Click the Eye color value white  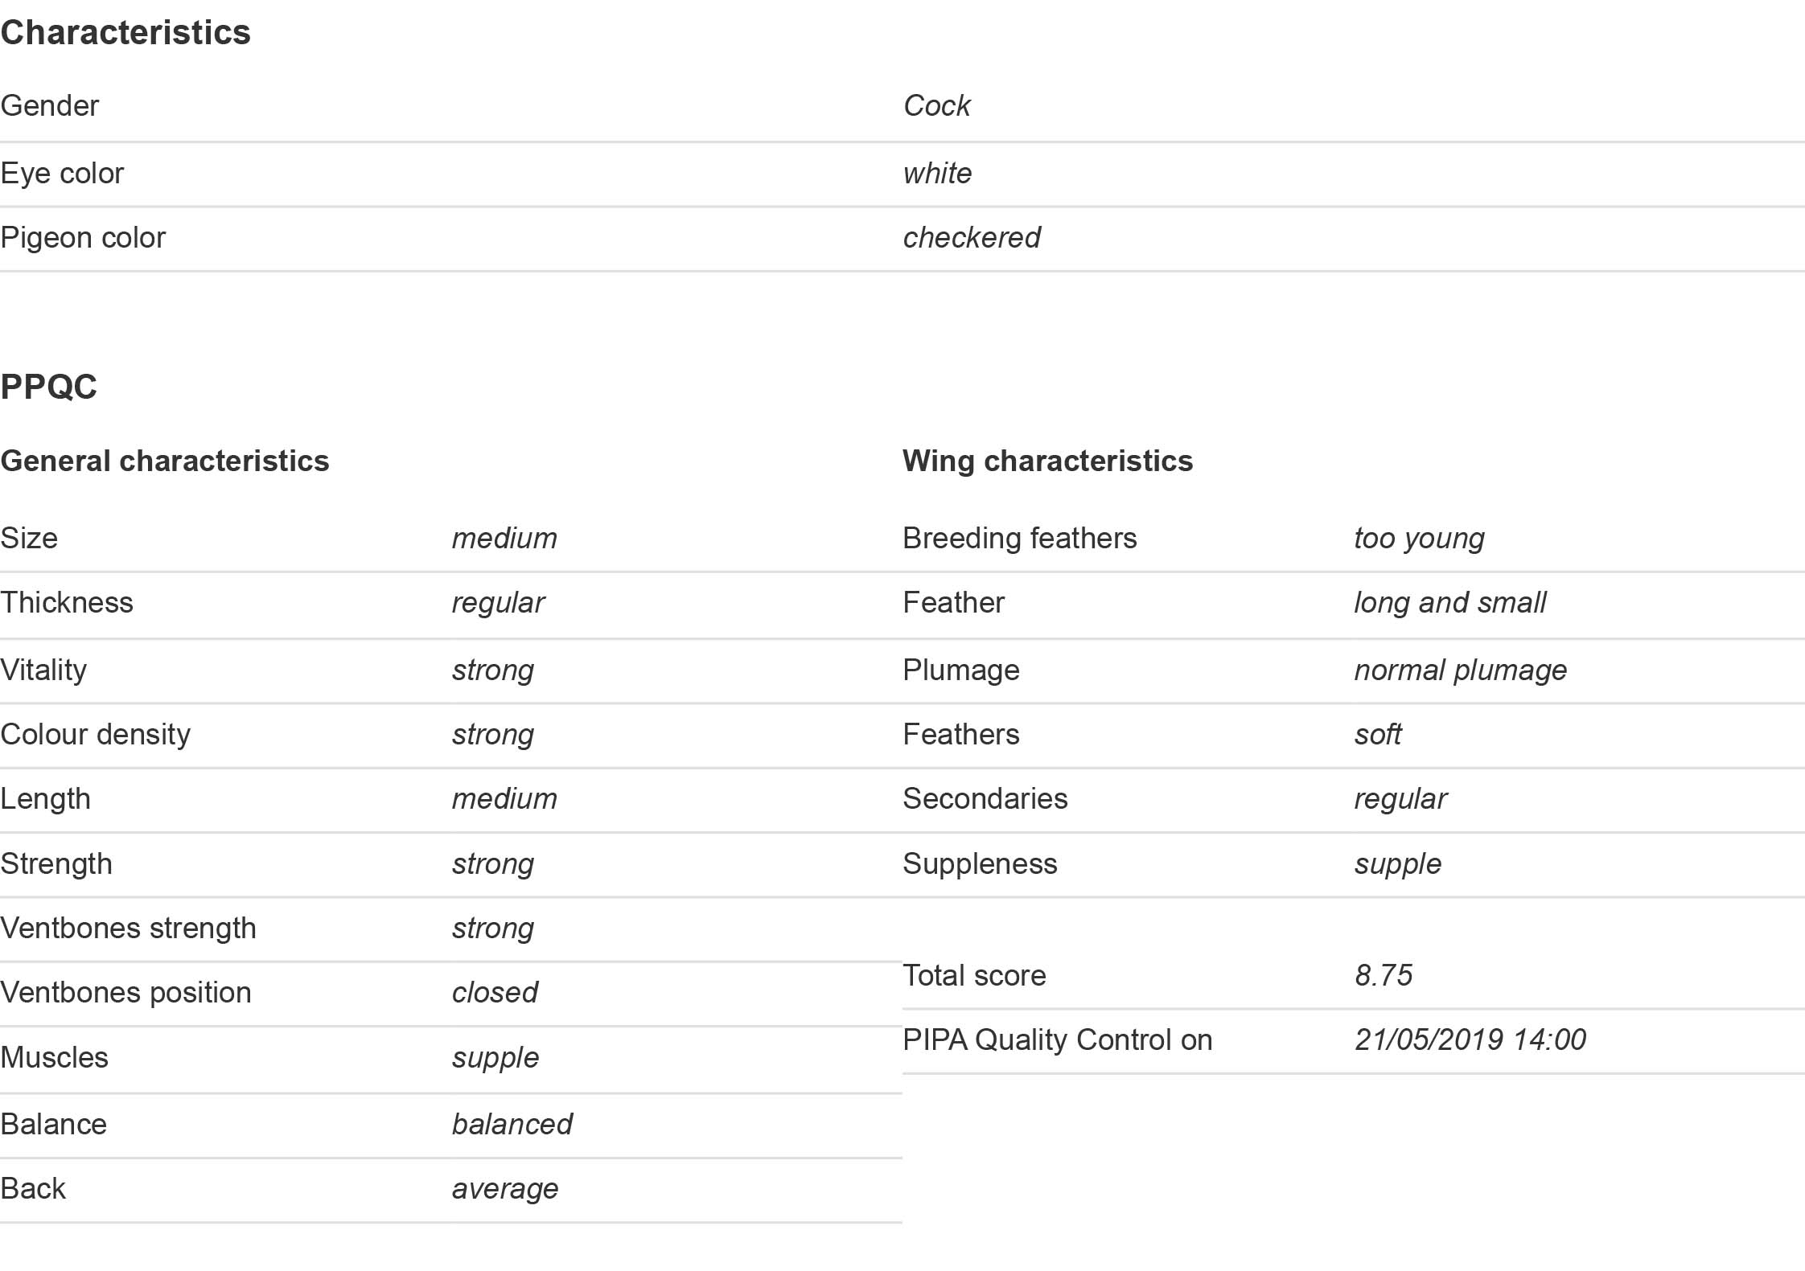tap(937, 173)
